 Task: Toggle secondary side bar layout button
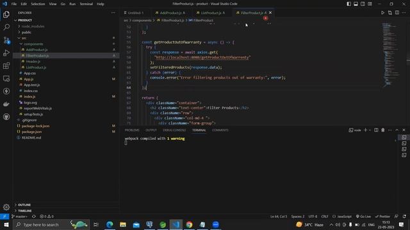tap(363, 4)
